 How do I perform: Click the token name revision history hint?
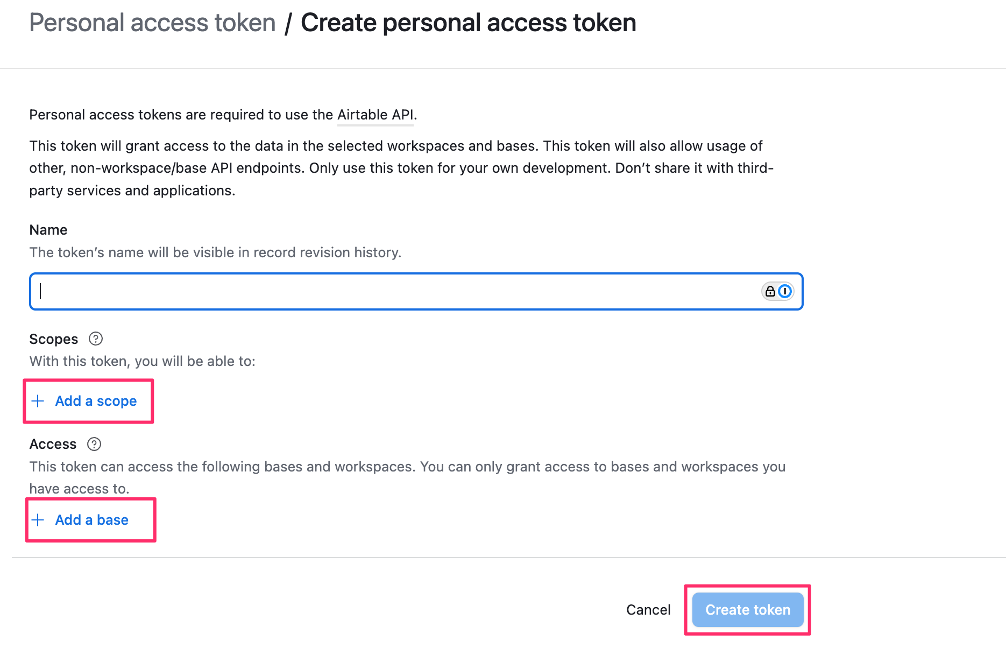(215, 252)
